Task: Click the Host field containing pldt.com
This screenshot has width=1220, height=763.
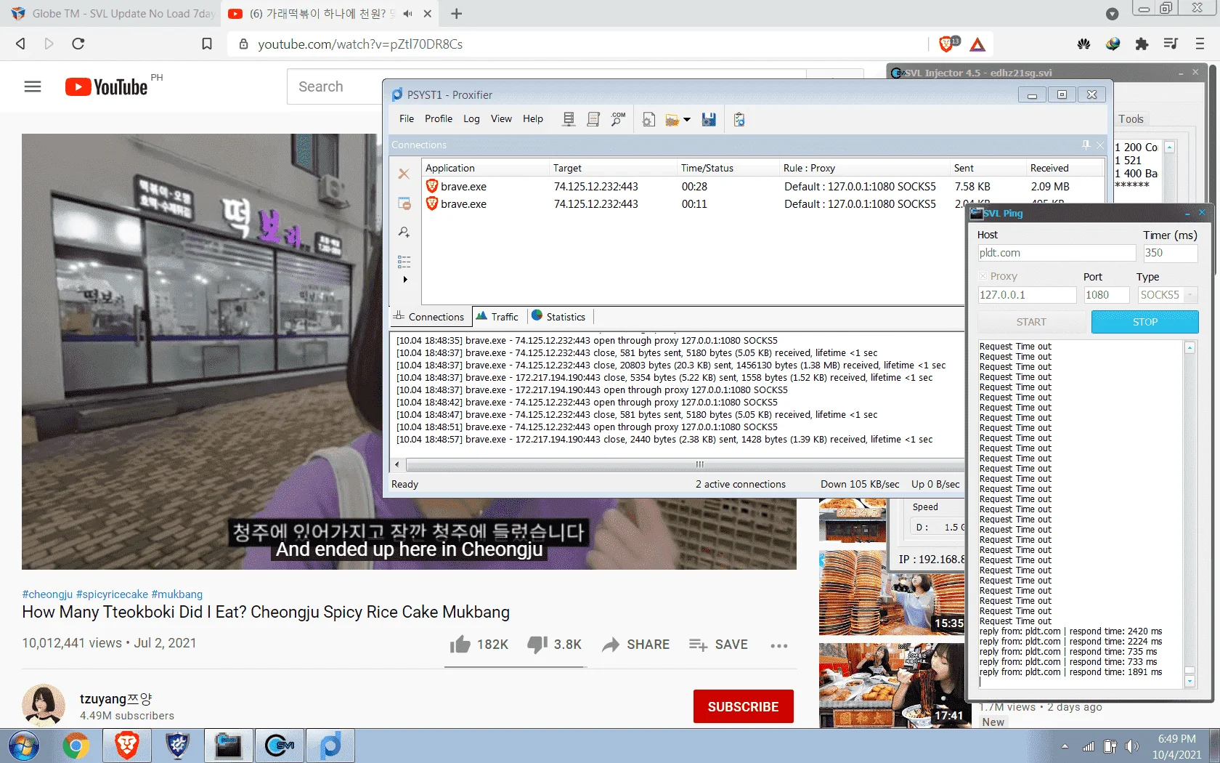Action: tap(1057, 253)
